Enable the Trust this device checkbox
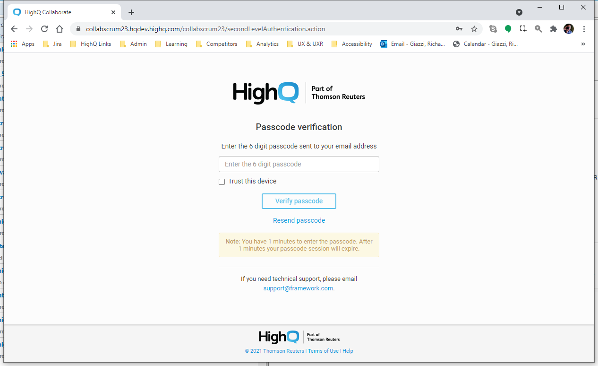The height and width of the screenshot is (366, 598). [x=222, y=182]
